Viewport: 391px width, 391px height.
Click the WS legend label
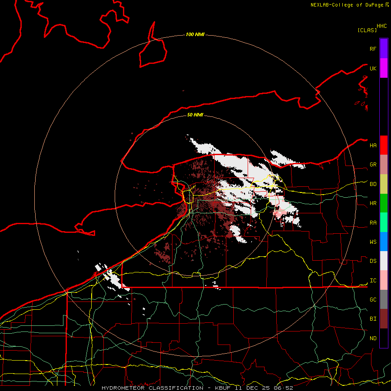[x=373, y=242]
